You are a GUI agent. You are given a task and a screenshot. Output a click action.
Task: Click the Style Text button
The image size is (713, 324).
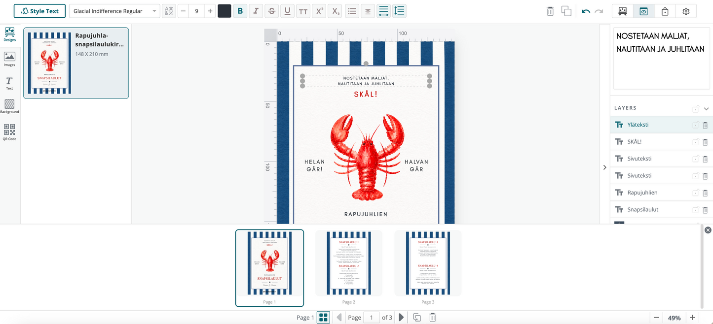(x=39, y=11)
